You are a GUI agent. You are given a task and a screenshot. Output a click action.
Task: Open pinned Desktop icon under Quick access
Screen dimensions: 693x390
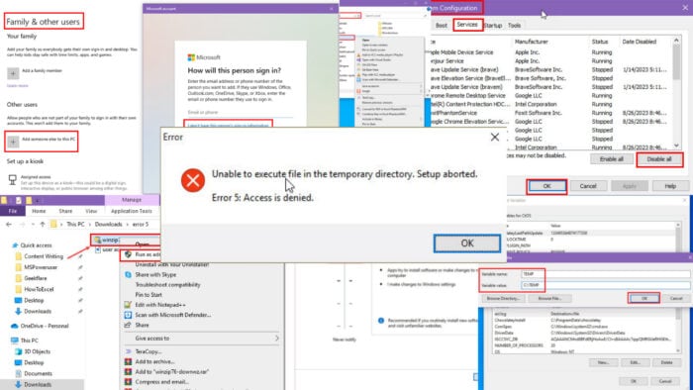click(18, 300)
